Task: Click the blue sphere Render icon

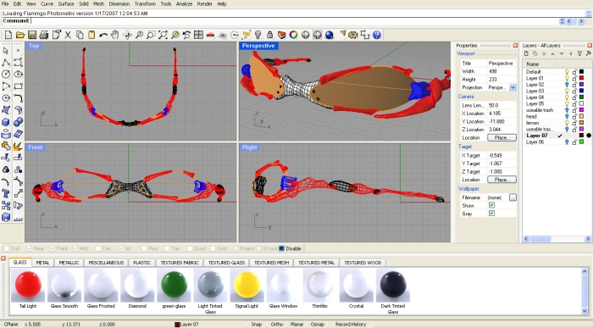Action: click(x=330, y=36)
